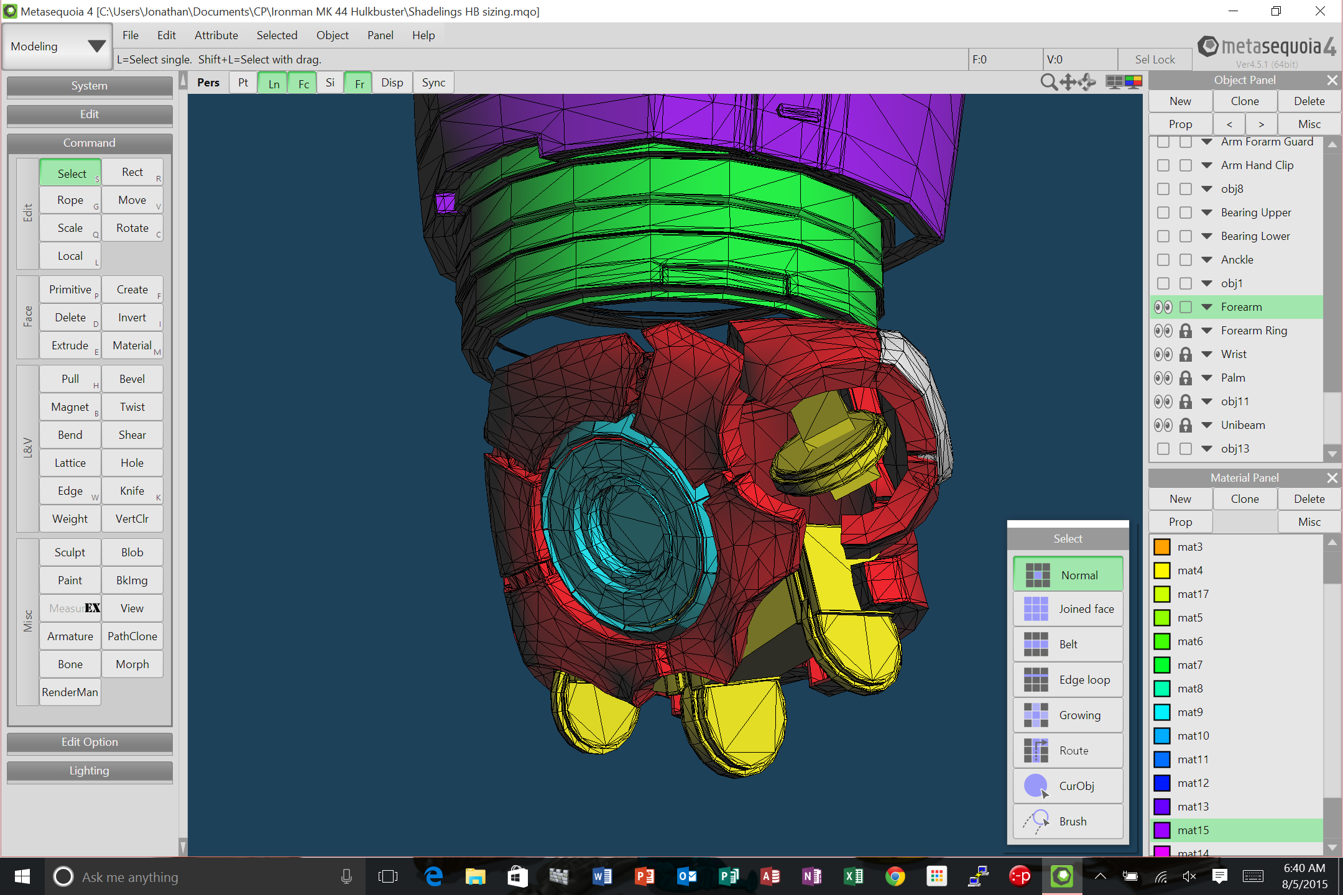Toggle visibility eyes of Forearm Ring
Image resolution: width=1343 pixels, height=895 pixels.
click(1163, 331)
